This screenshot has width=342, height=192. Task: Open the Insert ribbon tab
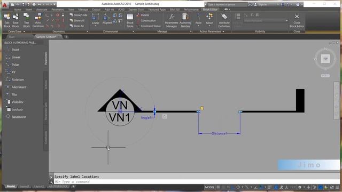click(29, 10)
